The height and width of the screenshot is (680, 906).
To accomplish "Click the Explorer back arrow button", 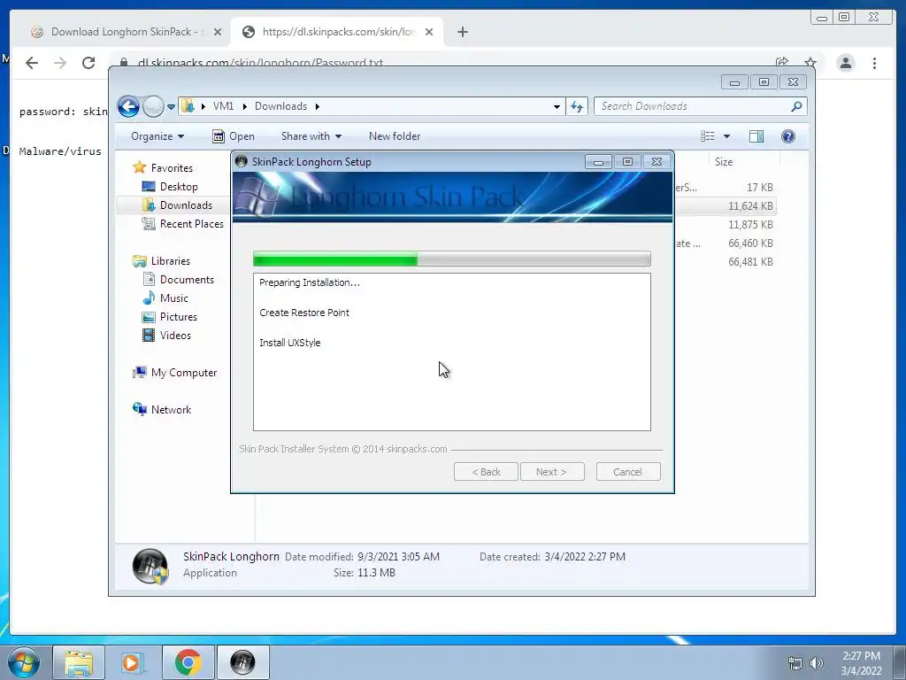I will coord(128,106).
